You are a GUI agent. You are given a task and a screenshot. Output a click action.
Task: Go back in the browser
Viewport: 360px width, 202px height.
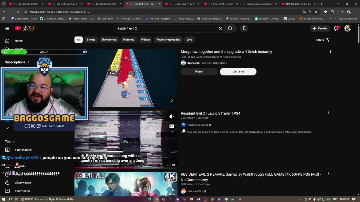4,12
